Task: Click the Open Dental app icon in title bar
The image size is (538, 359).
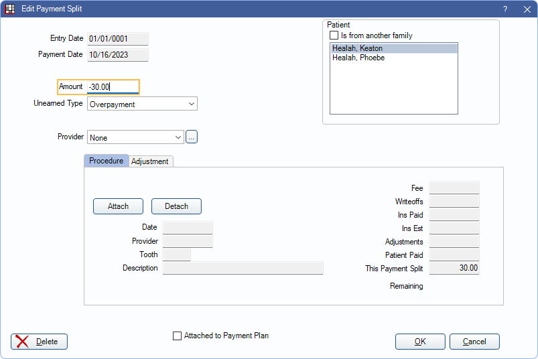Action: click(x=10, y=9)
